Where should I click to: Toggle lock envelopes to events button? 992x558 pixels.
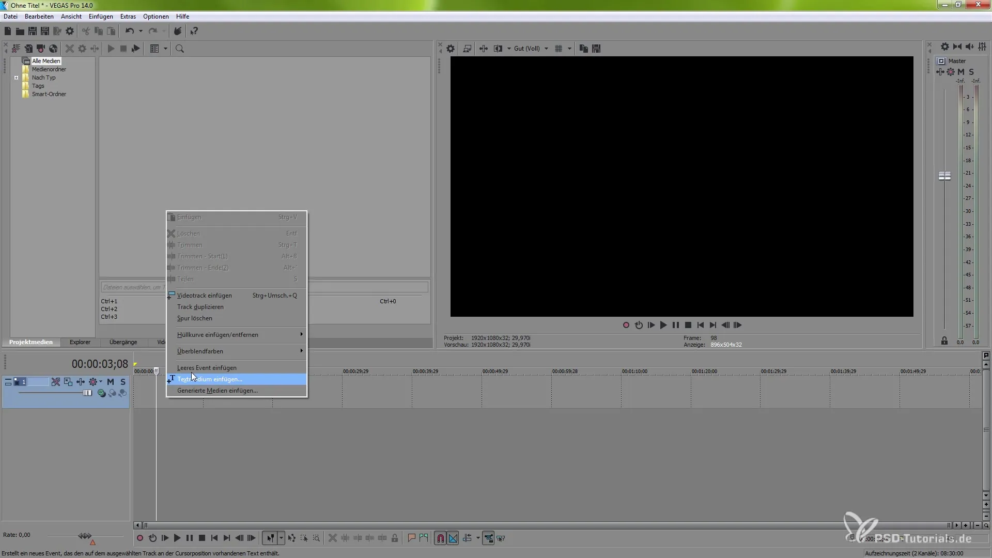click(x=488, y=538)
